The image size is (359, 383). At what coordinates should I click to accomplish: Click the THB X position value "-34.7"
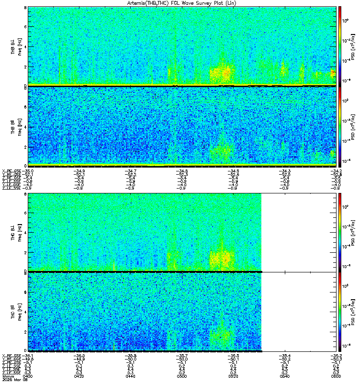click(130, 171)
